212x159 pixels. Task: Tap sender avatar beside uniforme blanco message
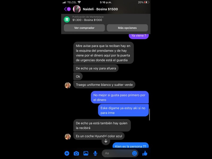pos(68,85)
